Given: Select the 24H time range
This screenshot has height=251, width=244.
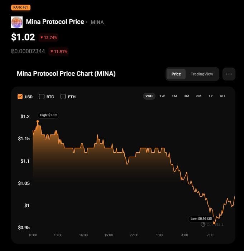Looking at the screenshot, I should (x=149, y=96).
